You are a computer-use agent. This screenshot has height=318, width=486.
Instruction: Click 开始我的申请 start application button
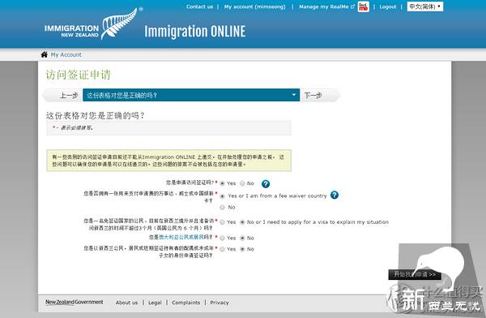point(415,274)
